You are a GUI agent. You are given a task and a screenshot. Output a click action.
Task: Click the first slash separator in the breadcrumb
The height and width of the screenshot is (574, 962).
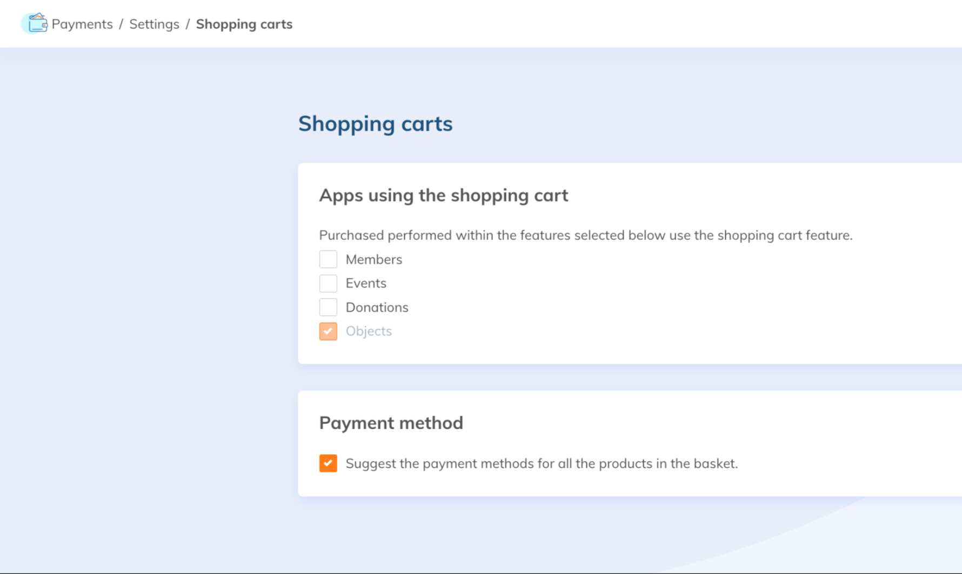click(121, 24)
